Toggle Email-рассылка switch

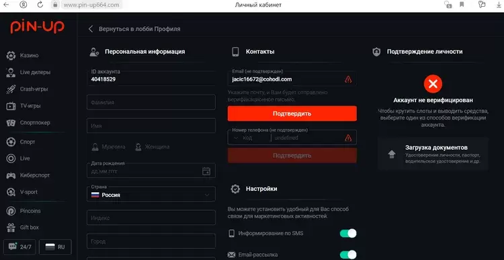click(348, 255)
